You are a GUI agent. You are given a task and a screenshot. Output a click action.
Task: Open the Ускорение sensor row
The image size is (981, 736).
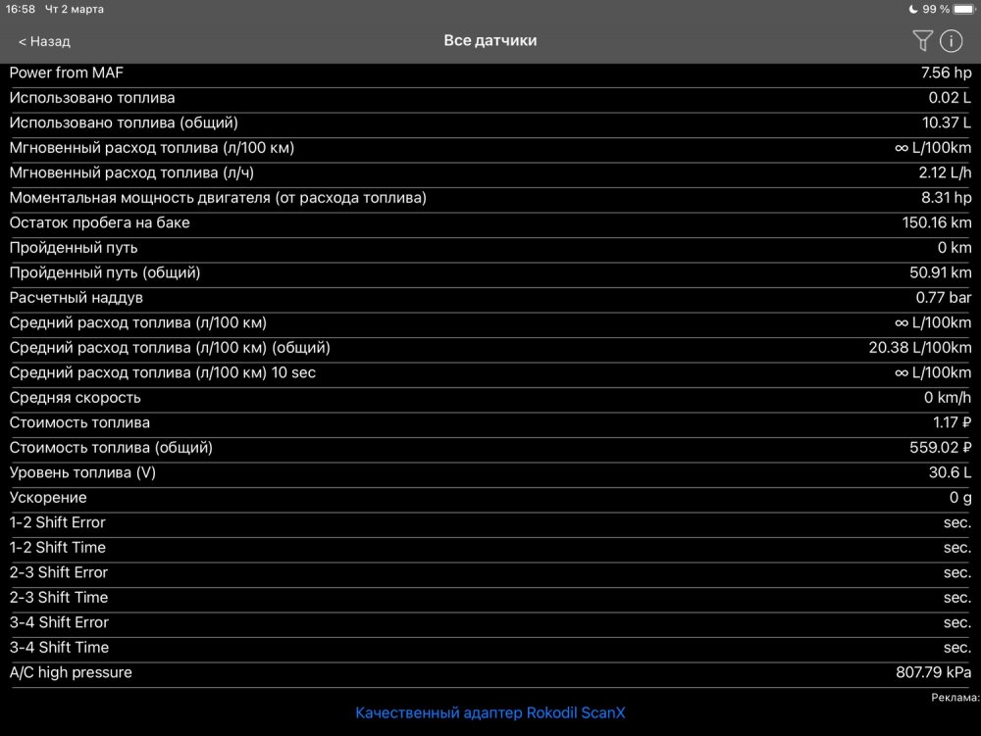coord(490,497)
